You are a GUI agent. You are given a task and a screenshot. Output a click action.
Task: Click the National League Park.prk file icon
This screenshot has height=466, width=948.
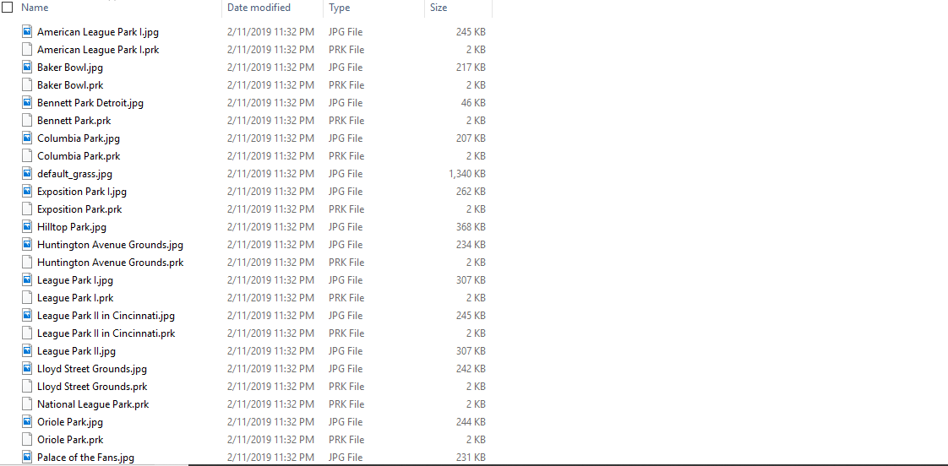[x=26, y=404]
